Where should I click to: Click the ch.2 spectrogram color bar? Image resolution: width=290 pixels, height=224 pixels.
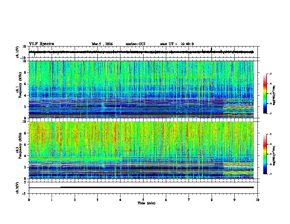[265, 154]
